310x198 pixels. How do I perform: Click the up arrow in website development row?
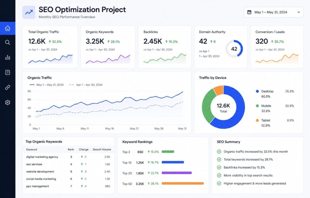(82, 171)
